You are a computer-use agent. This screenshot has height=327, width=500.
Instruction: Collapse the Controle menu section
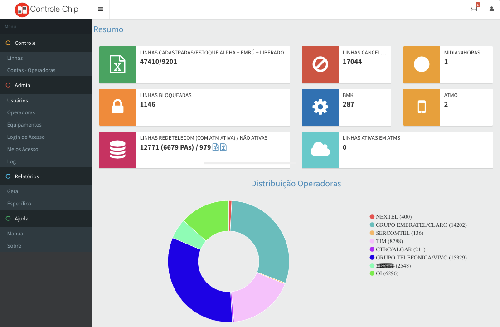point(25,43)
